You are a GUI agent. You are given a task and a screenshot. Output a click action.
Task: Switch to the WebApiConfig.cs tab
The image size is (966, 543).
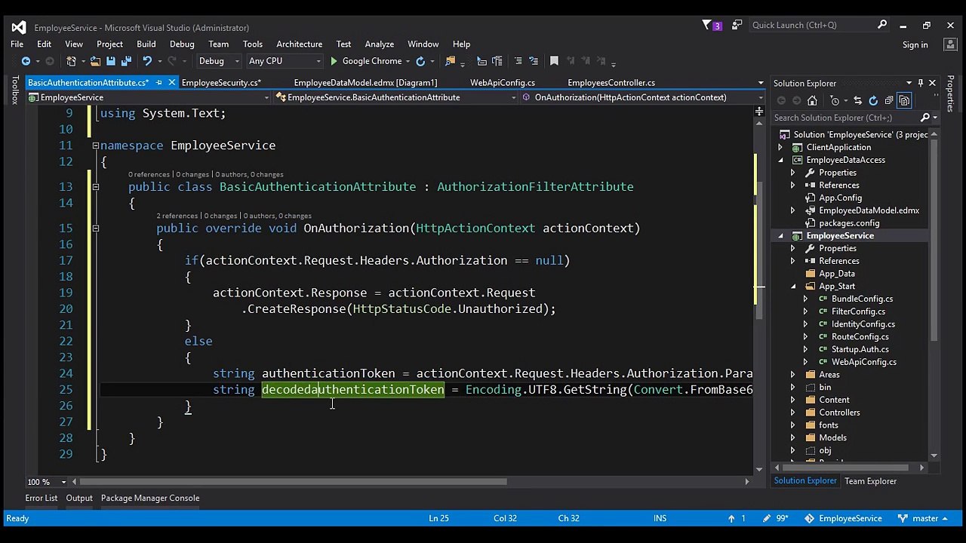pyautogui.click(x=503, y=83)
